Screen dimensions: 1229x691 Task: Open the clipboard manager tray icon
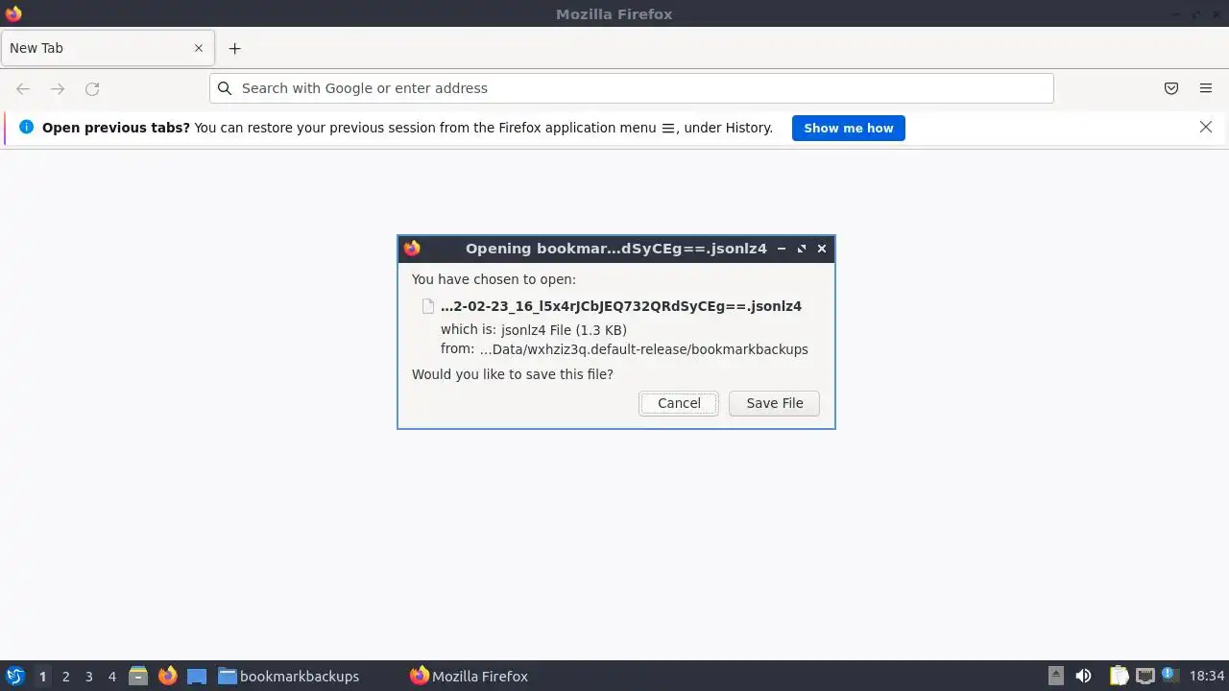pos(1119,677)
